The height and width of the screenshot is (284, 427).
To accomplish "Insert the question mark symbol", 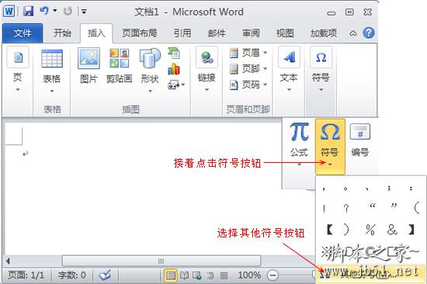I will [x=345, y=209].
